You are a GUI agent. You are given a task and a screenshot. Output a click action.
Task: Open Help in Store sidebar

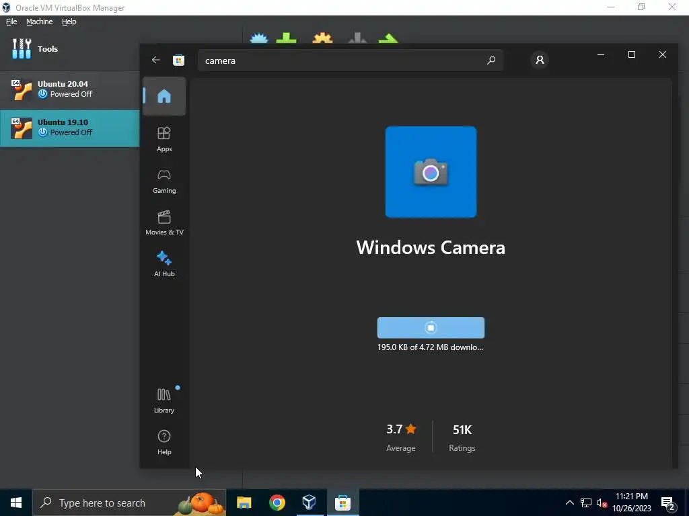click(x=164, y=442)
